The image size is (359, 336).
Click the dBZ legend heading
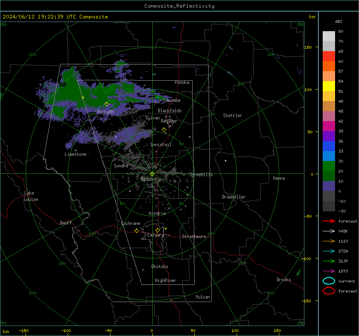(338, 21)
